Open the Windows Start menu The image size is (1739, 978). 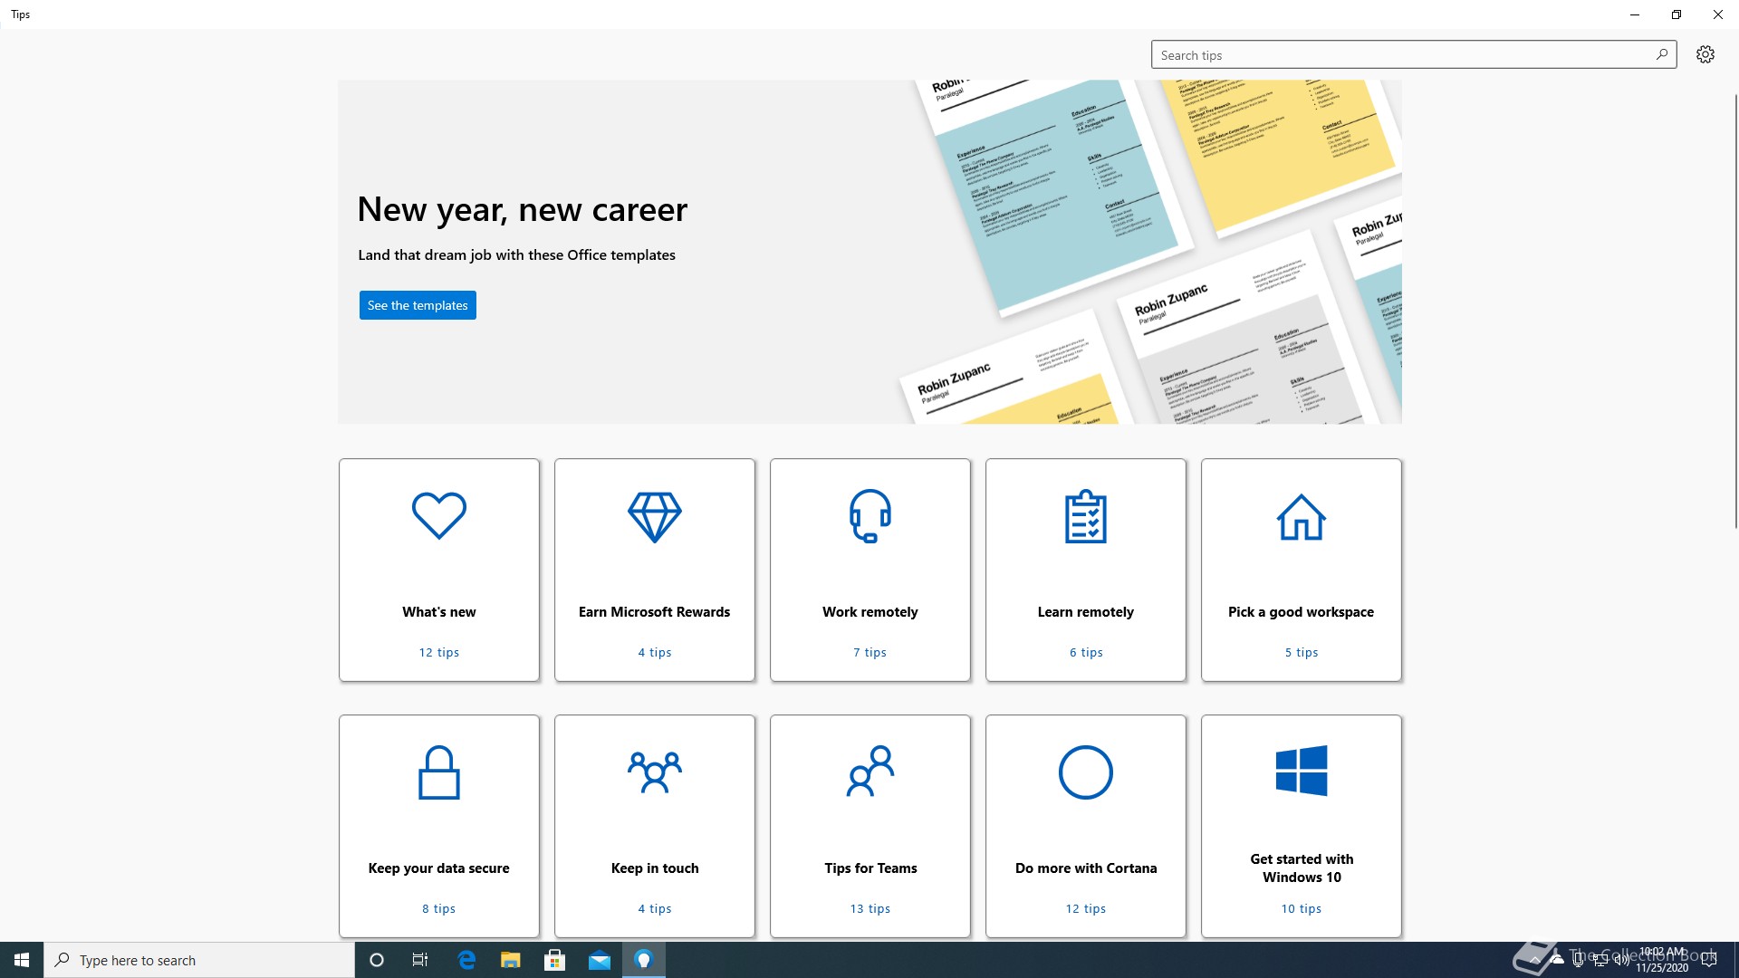pos(22,960)
